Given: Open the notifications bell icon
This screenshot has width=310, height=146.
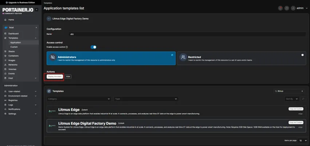Looking at the screenshot, I should click(280, 8).
